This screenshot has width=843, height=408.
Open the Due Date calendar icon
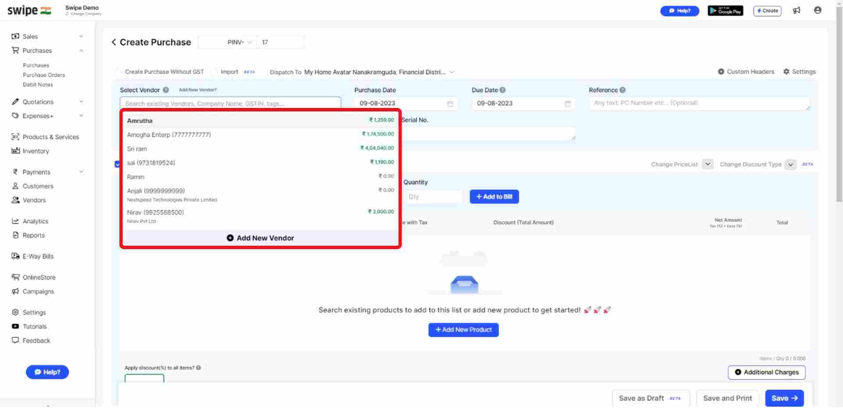567,104
